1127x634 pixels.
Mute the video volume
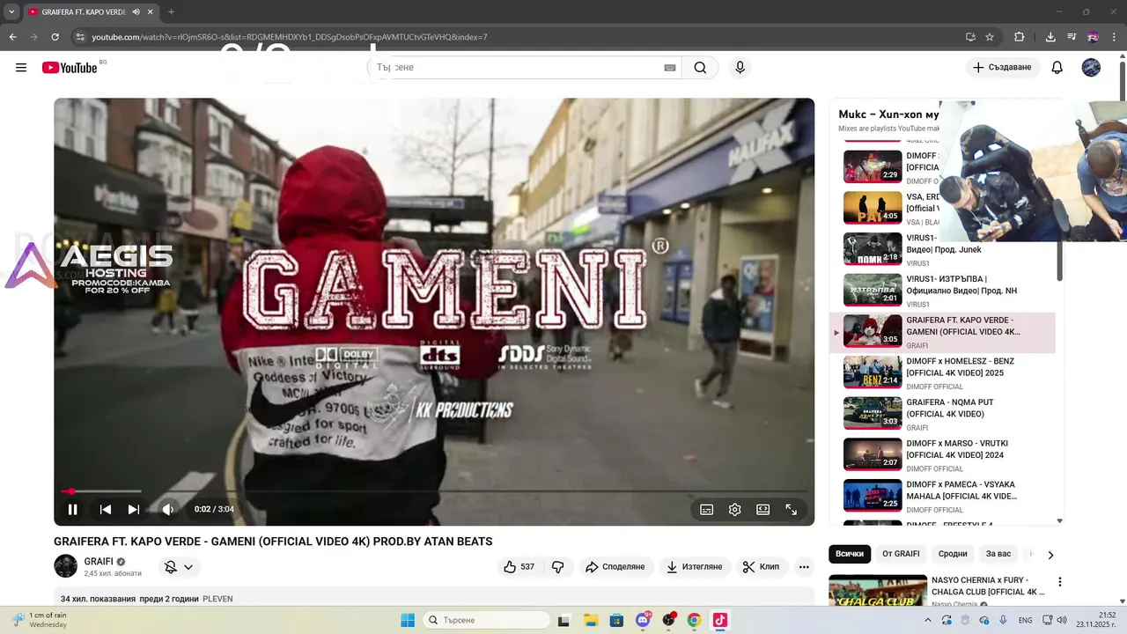coord(167,509)
